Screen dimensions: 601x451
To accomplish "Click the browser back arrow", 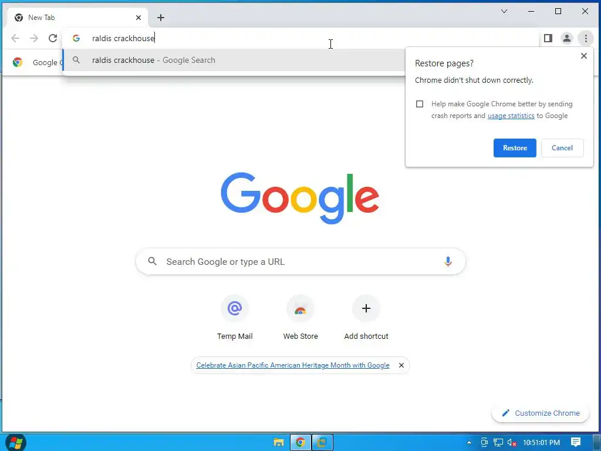I will 15,38.
